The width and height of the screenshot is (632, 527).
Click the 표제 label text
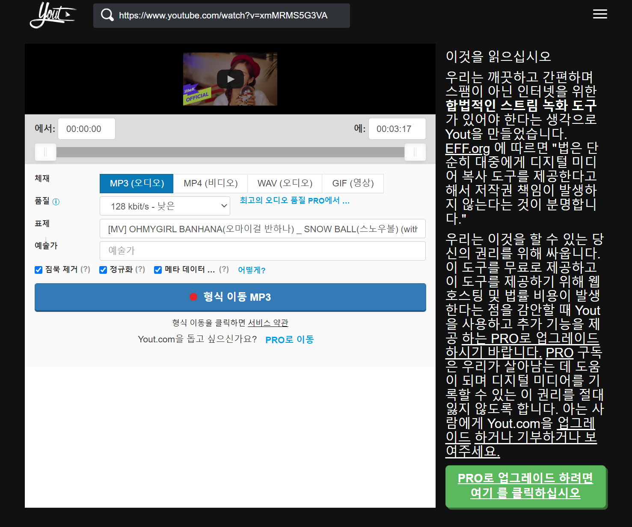42,223
